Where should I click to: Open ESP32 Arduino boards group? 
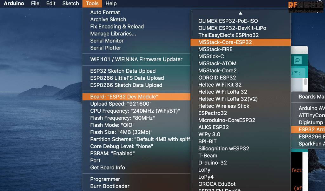click(308, 129)
